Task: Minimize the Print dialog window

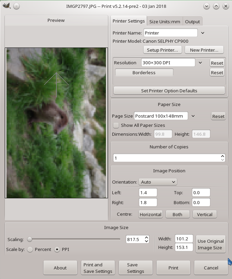Action: [206, 6]
